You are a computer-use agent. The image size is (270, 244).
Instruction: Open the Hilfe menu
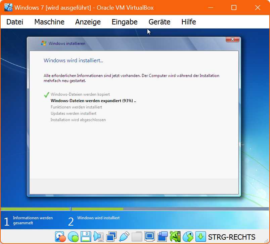pos(188,22)
